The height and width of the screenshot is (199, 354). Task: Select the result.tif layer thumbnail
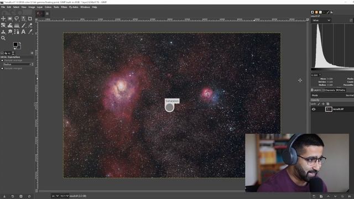[x=329, y=109]
